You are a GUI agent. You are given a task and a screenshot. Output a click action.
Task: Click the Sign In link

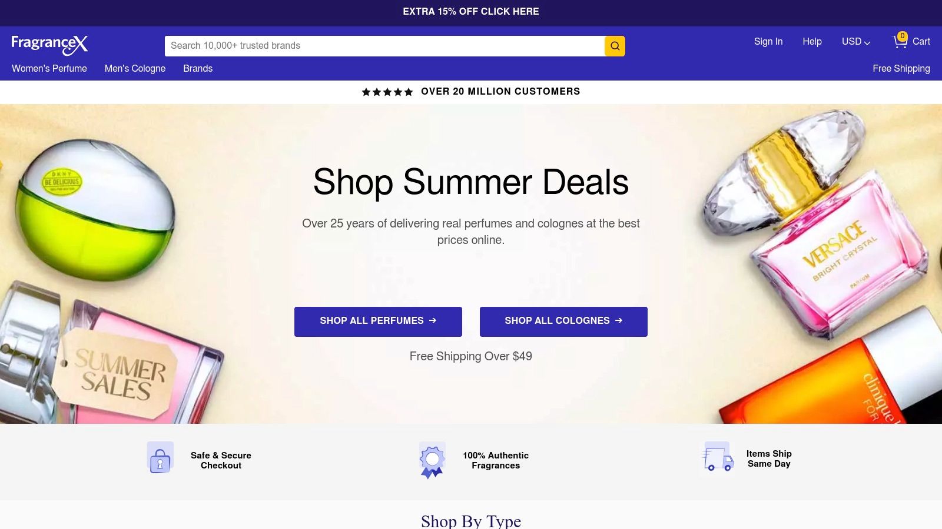[768, 42]
